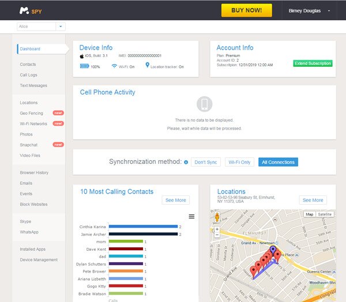The image size is (346, 302).
Task: Click the purple location pin on map
Action: pyautogui.click(x=273, y=250)
